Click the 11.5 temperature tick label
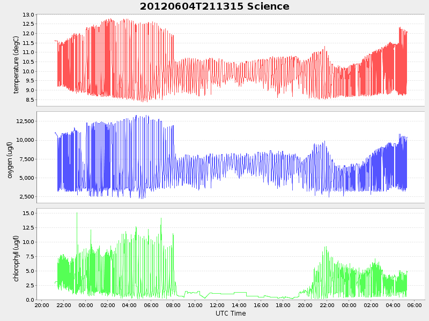Screen dimensions: 429x321 (28, 43)
